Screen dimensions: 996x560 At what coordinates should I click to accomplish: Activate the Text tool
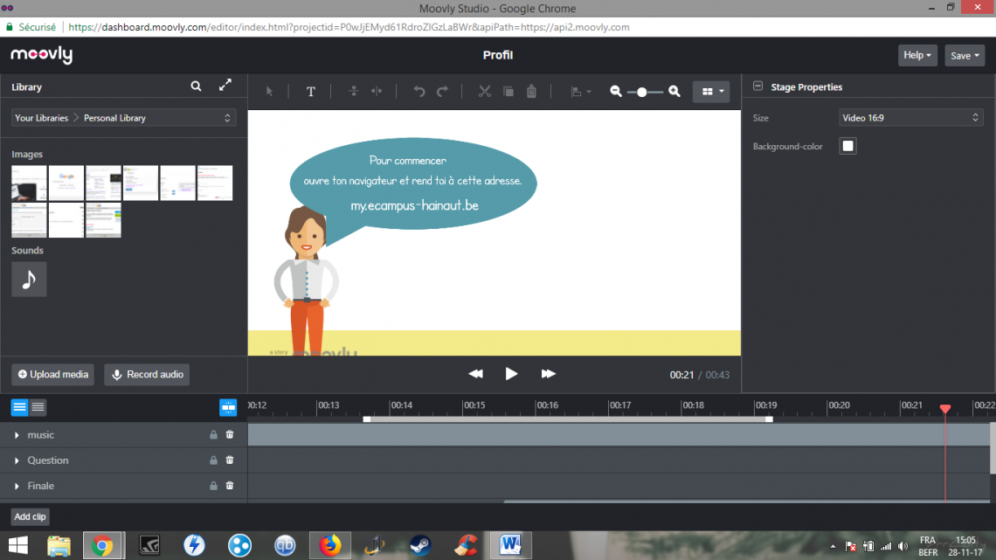point(311,92)
